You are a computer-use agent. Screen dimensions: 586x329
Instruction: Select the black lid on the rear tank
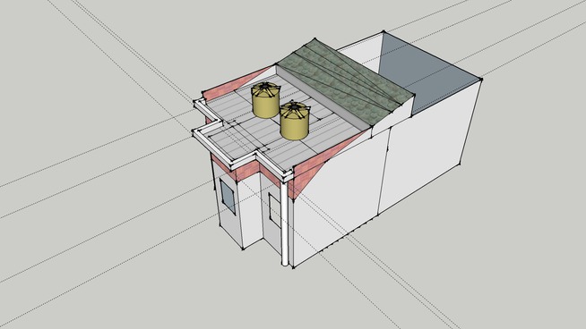click(265, 87)
